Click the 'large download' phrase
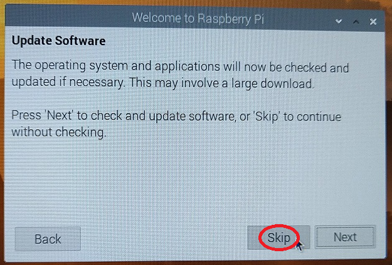The width and height of the screenshot is (392, 265). [x=272, y=84]
